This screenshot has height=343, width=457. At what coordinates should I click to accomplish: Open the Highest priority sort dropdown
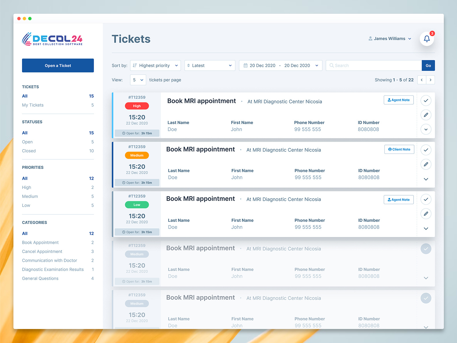point(155,65)
